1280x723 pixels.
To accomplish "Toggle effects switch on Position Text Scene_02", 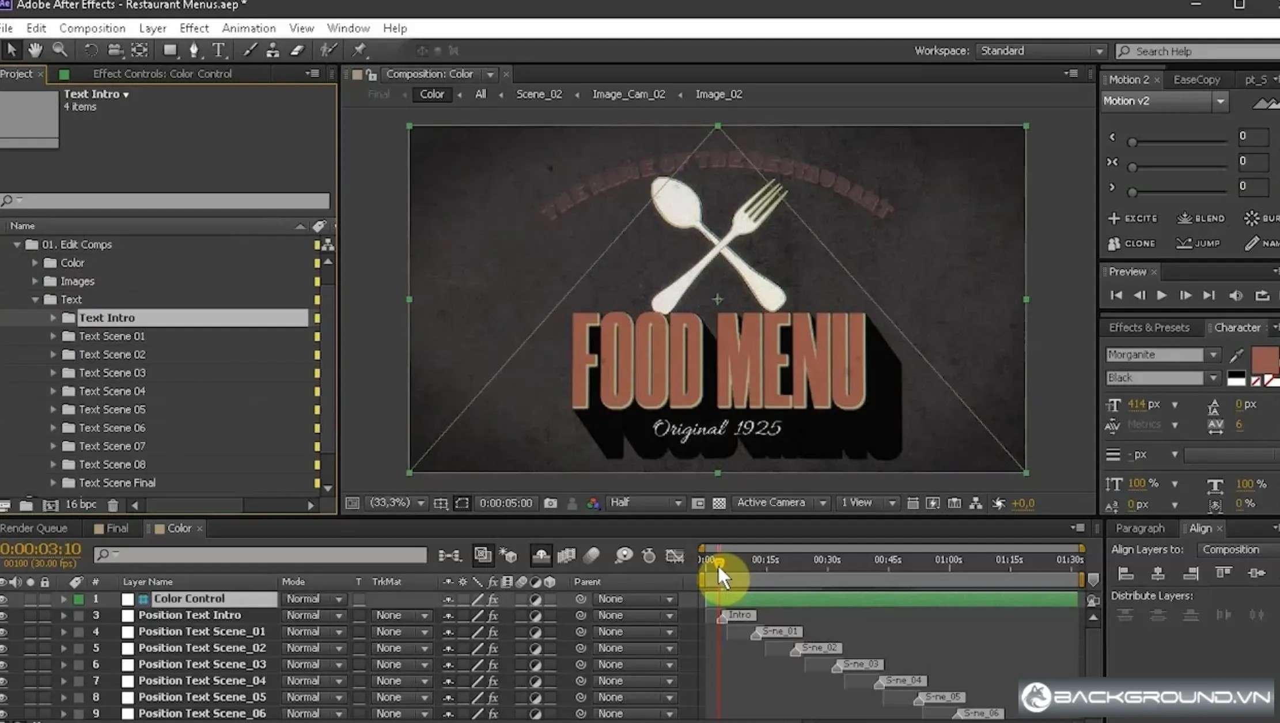I will [x=493, y=648].
